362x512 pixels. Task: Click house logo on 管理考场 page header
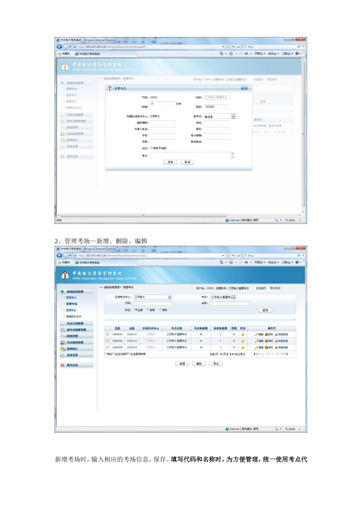coord(65,275)
